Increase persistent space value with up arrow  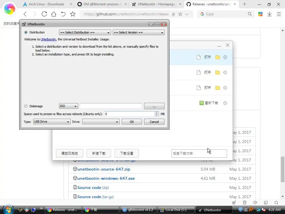pos(156,113)
